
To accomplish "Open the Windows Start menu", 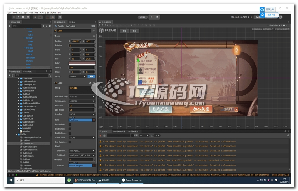I will pyautogui.click(x=11, y=180).
